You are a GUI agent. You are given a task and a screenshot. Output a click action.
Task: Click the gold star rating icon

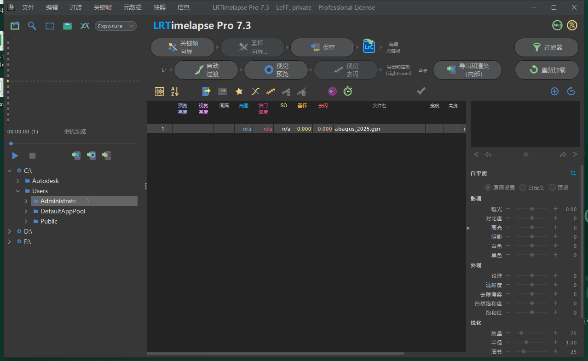(239, 91)
